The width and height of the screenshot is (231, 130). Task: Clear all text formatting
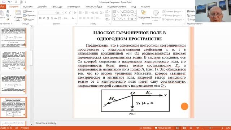(75, 13)
